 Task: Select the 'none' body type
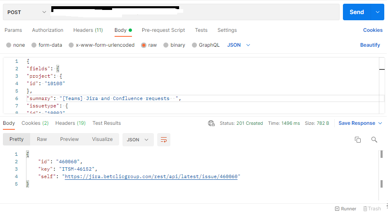[x=16, y=45]
